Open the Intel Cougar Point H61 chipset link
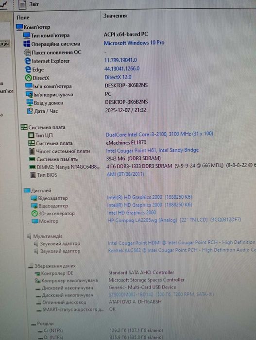 coord(153,150)
